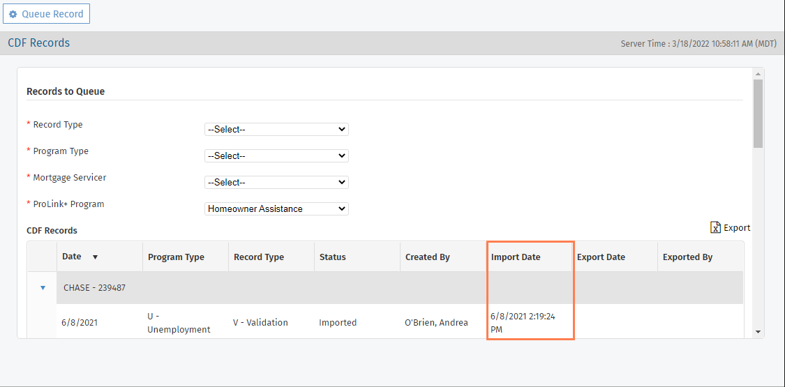This screenshot has height=387, width=785.
Task: Open the Record Type dropdown
Action: click(x=276, y=129)
